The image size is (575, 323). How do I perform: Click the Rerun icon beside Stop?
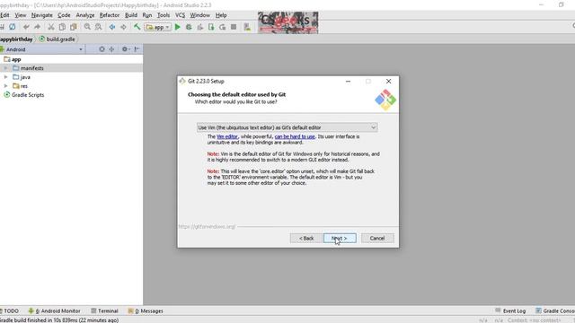pos(222,27)
